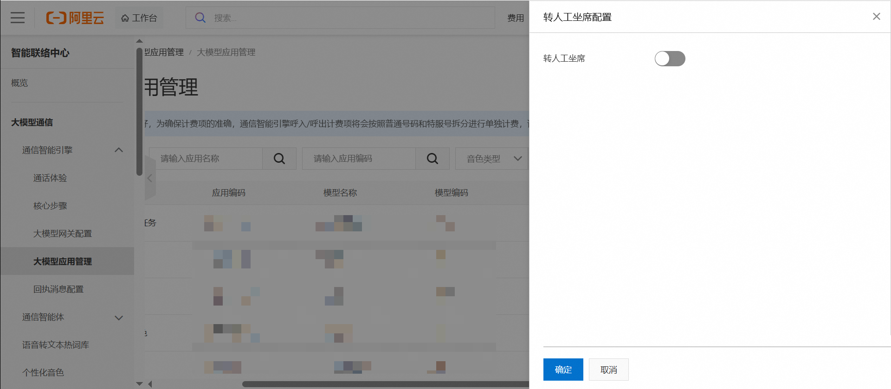The height and width of the screenshot is (389, 891).
Task: Expand the 通信智能体 section
Action: click(119, 318)
